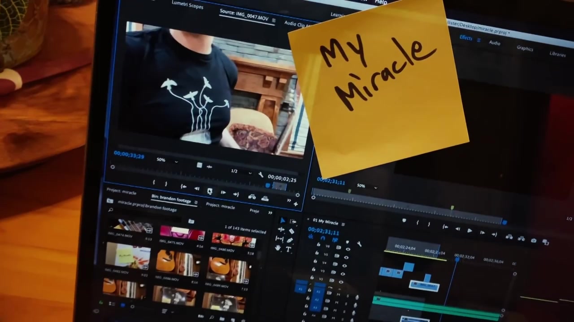
Task: Solo audio track A1
Action: tap(348, 296)
